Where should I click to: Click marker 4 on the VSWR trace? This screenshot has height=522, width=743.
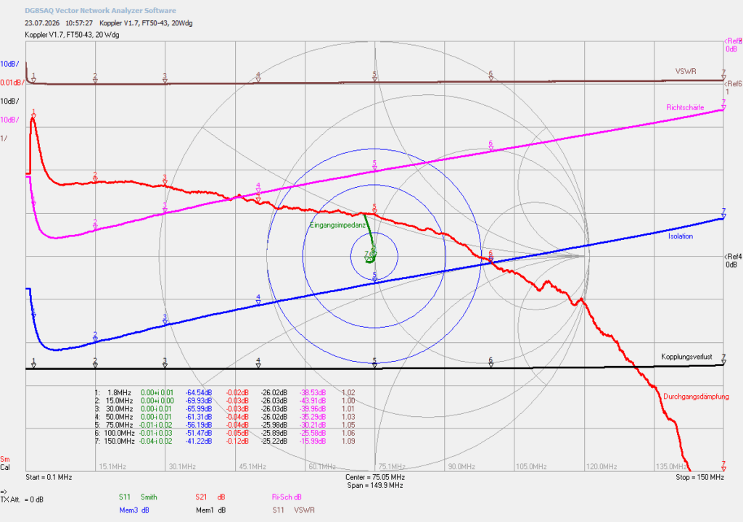(258, 77)
